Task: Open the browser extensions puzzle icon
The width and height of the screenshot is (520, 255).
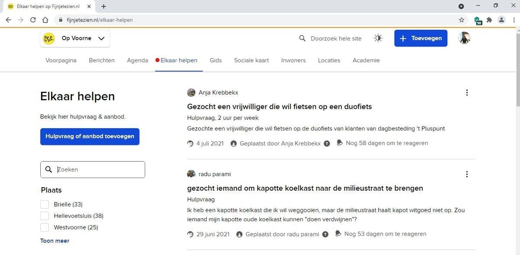Action: pos(489,20)
